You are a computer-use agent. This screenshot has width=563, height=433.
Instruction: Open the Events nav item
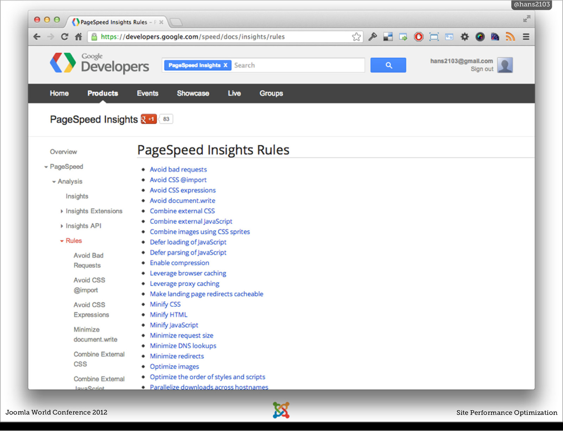point(147,93)
